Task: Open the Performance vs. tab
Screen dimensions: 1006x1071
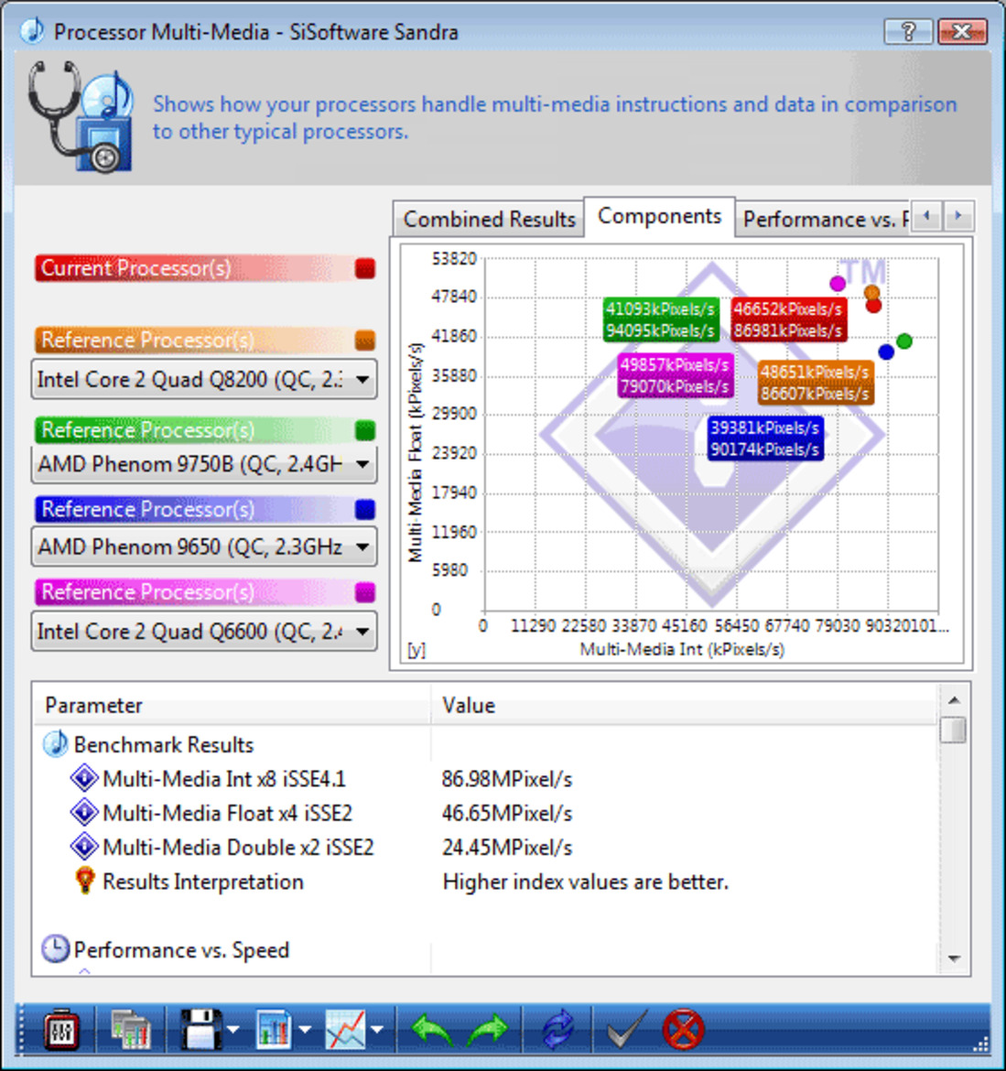Action: [825, 220]
